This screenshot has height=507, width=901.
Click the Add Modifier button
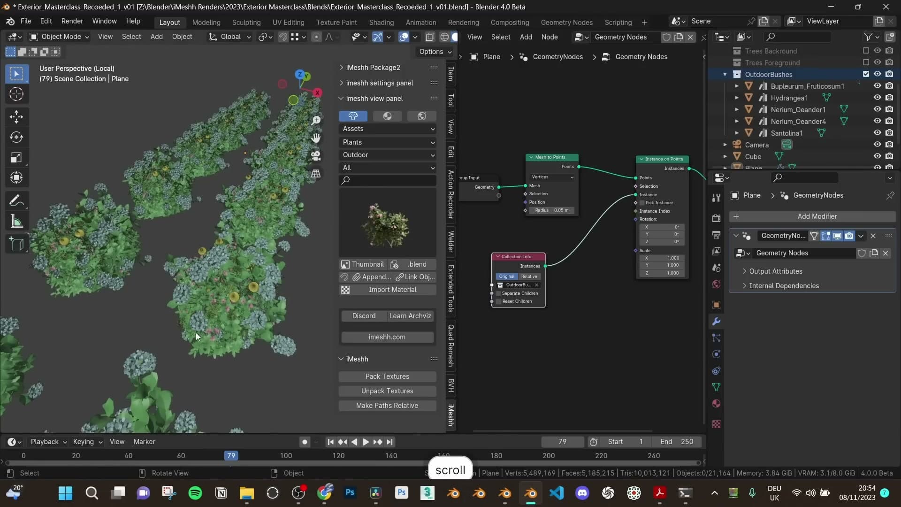tap(812, 216)
